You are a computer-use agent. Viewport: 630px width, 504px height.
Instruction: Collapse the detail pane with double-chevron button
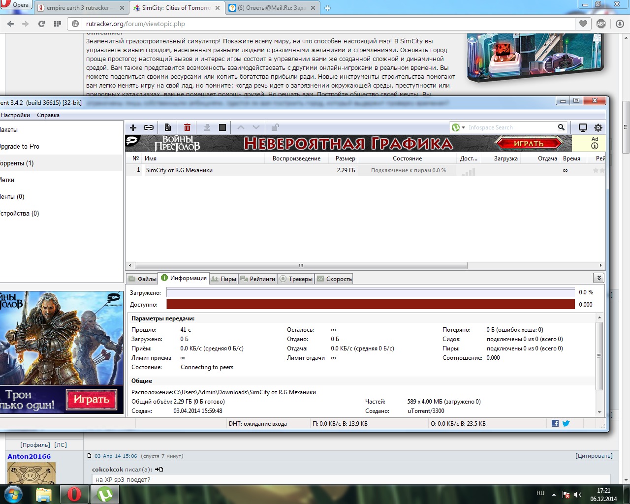pyautogui.click(x=599, y=278)
